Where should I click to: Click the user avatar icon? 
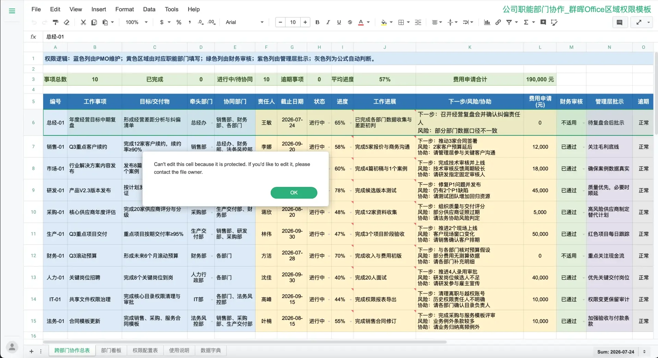[12, 347]
